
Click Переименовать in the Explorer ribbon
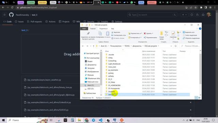click(x=150, y=38)
